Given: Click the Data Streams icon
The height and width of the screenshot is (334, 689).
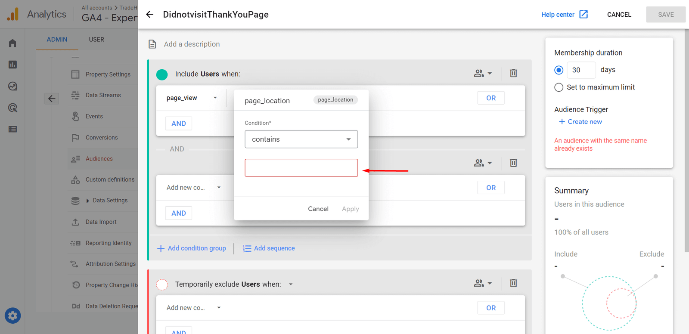Looking at the screenshot, I should click(x=75, y=95).
